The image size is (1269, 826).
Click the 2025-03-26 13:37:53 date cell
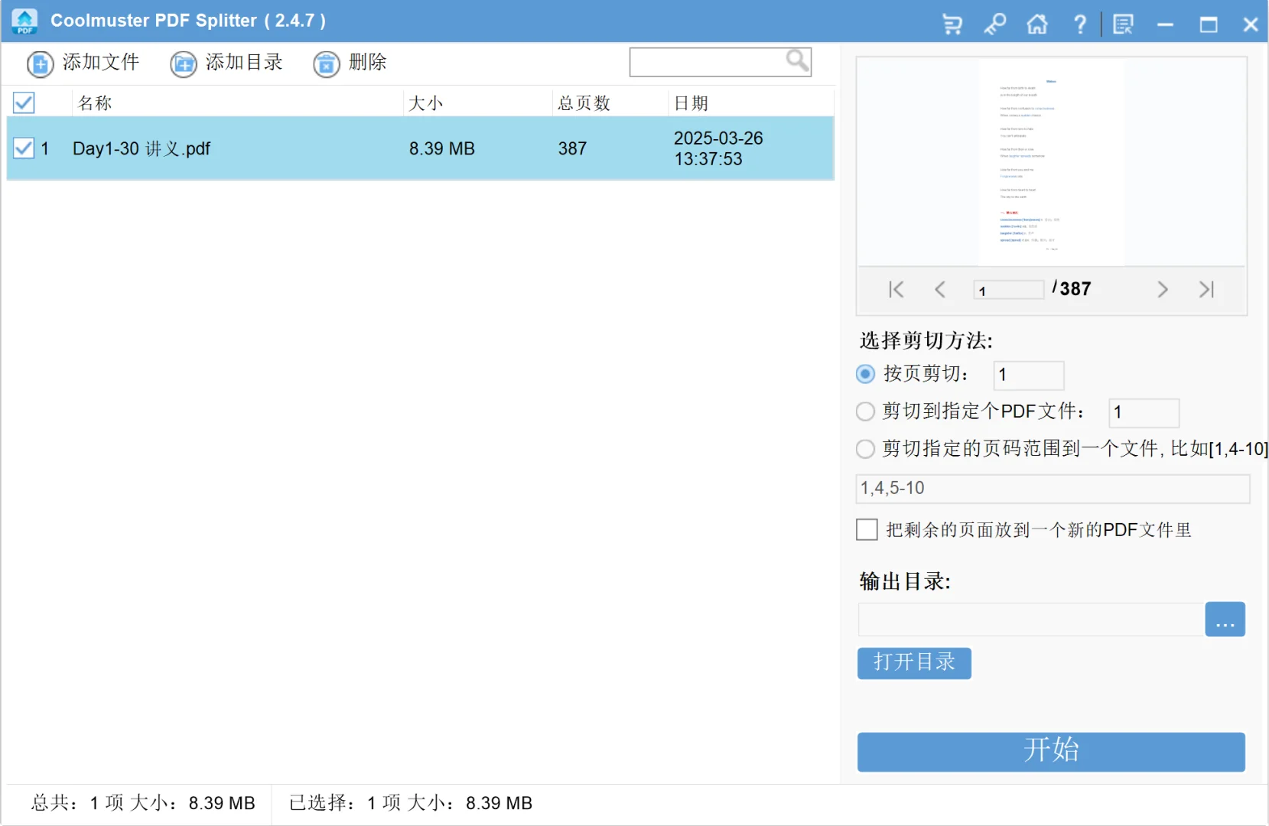(718, 148)
